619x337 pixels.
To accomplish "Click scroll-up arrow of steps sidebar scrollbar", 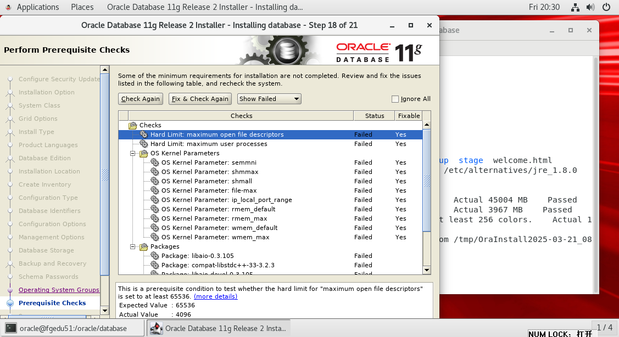I will tap(104, 70).
